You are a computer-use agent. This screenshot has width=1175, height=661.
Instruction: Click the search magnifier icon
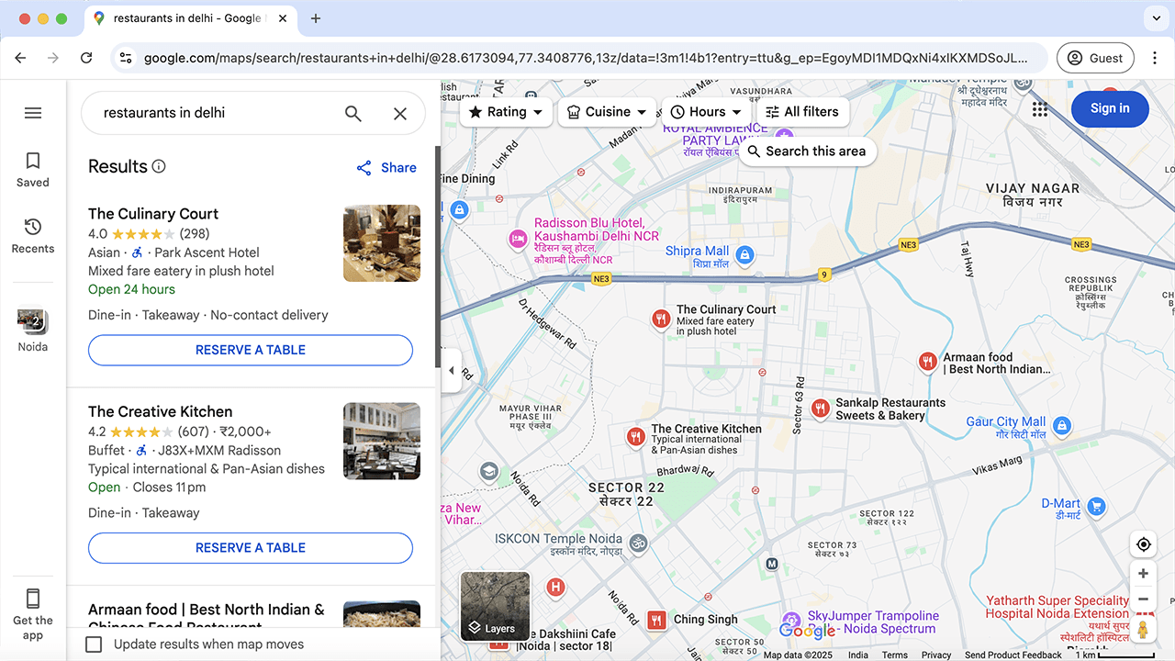tap(353, 113)
